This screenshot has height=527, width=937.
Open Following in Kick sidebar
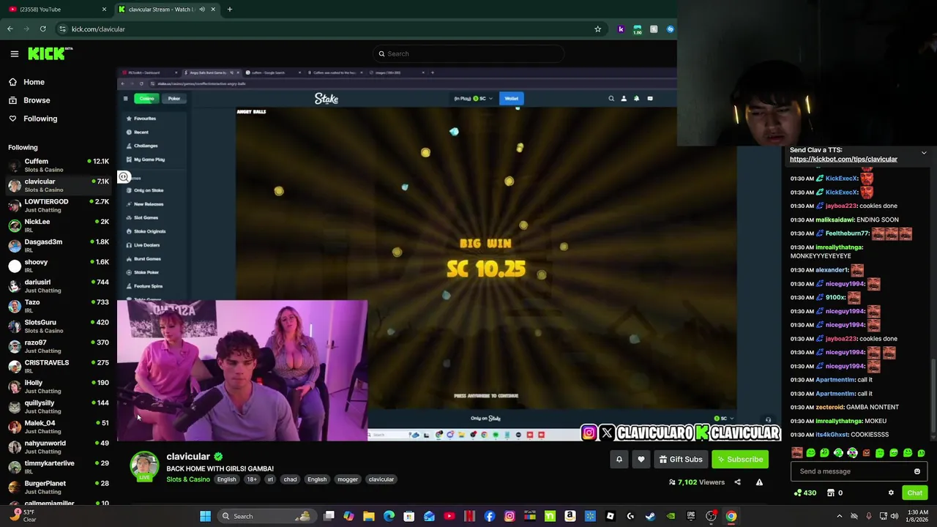tap(40, 119)
